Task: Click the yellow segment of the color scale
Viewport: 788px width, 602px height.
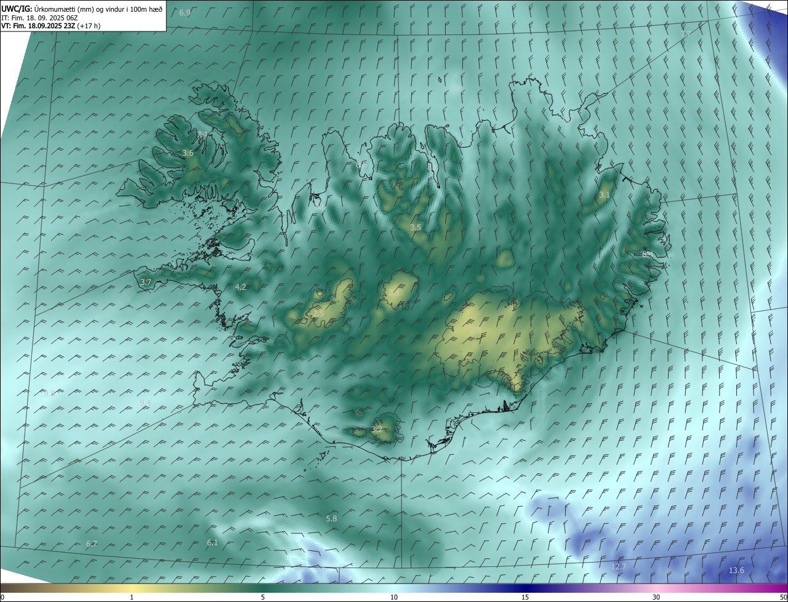Action: (x=132, y=588)
